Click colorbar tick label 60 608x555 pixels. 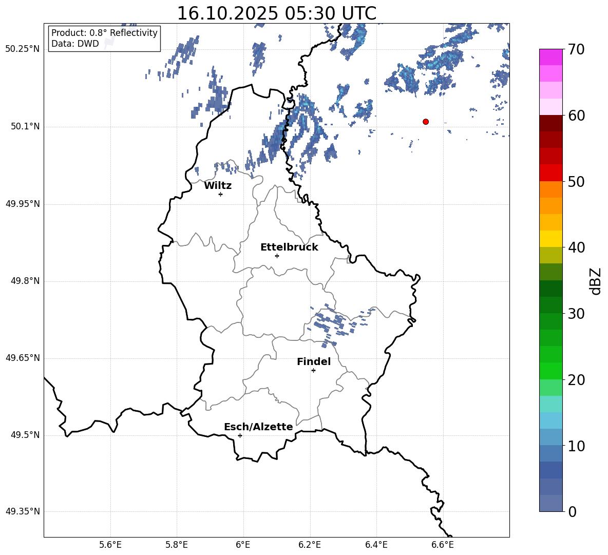(577, 116)
